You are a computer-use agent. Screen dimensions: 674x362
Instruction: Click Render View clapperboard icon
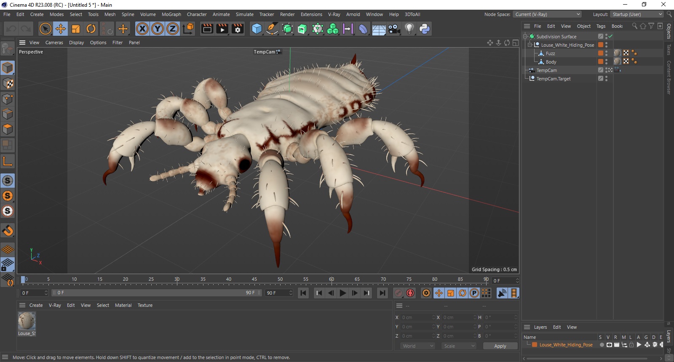point(207,29)
